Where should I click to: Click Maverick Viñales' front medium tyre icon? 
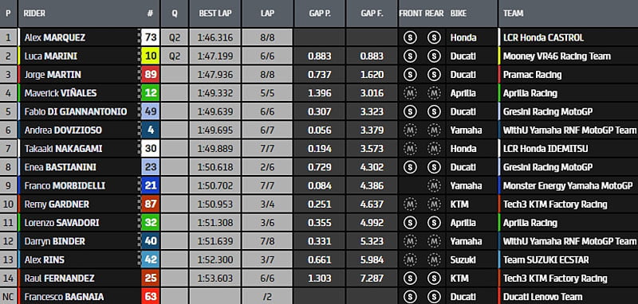[x=410, y=93]
